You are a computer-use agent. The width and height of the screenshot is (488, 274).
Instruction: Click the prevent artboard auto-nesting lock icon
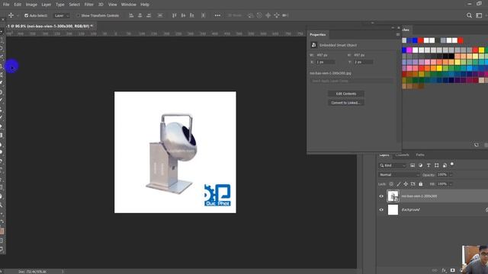click(x=413, y=184)
